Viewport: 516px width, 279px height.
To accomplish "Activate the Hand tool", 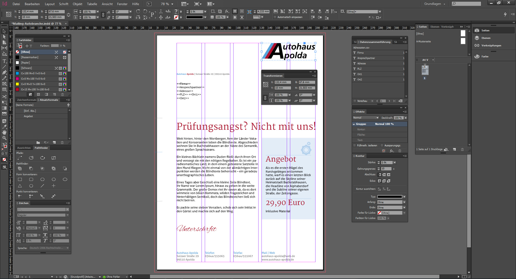I will 4,133.
